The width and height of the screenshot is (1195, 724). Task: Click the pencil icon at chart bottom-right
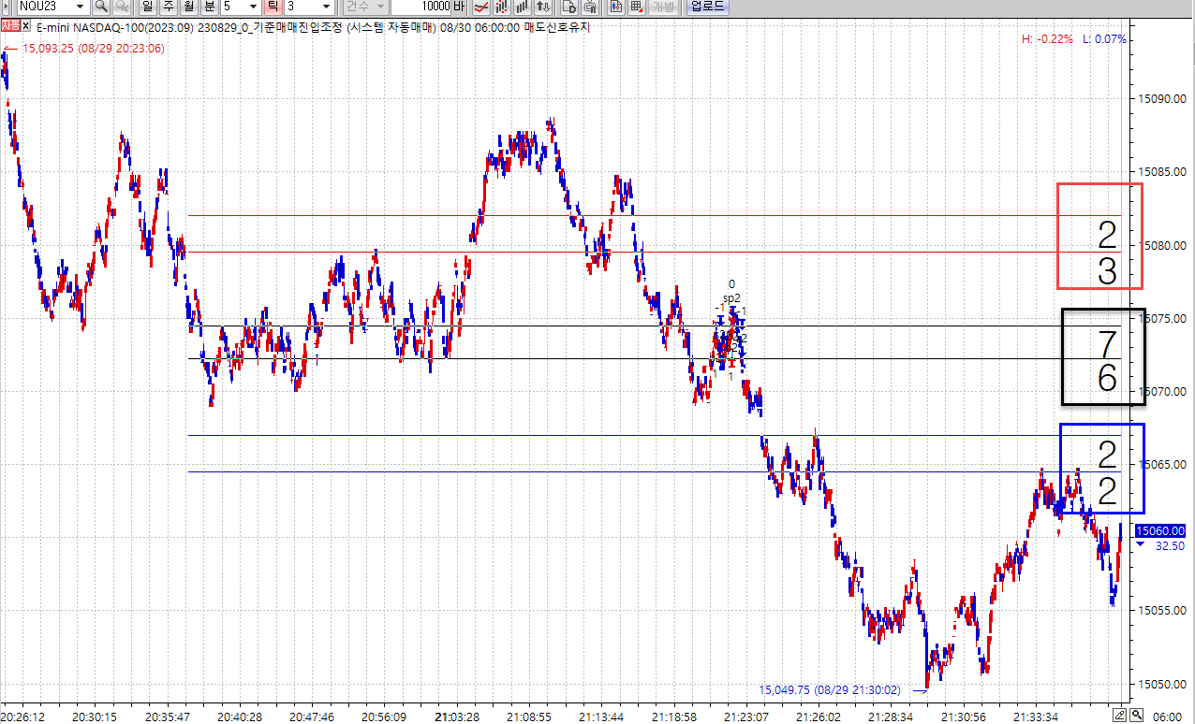(x=1118, y=716)
